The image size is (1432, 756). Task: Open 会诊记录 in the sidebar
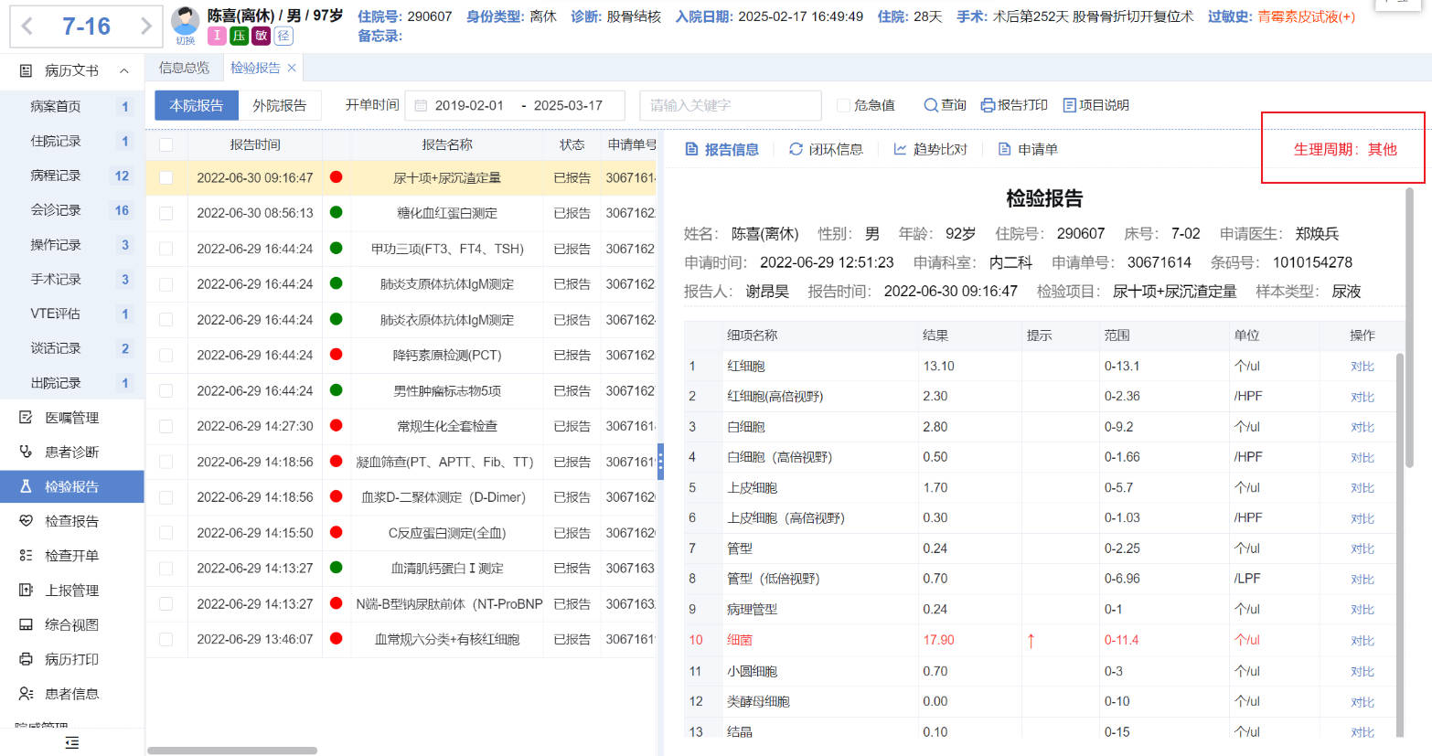(72, 210)
